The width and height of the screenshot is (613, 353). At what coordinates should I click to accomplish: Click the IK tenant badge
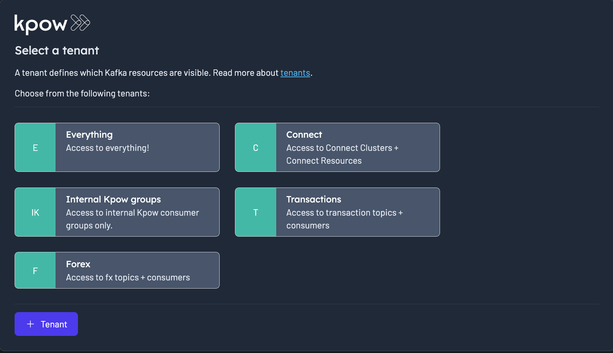[35, 212]
